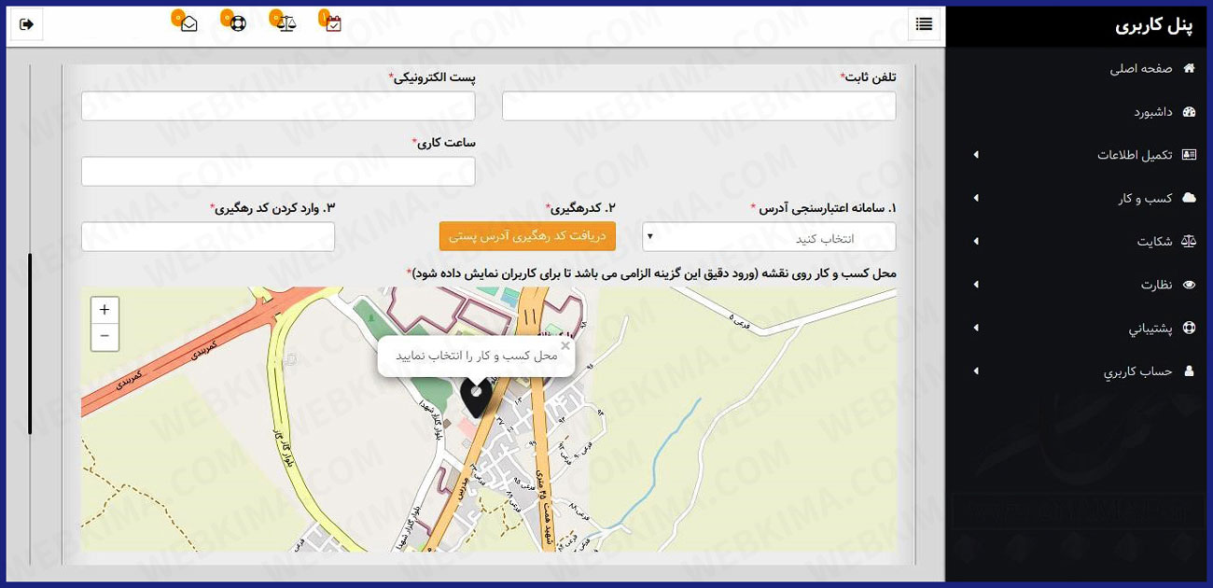Click the page vertical scrollbar thumb

(x=30, y=343)
